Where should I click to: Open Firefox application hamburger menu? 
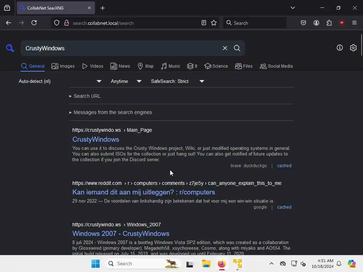pos(354,23)
